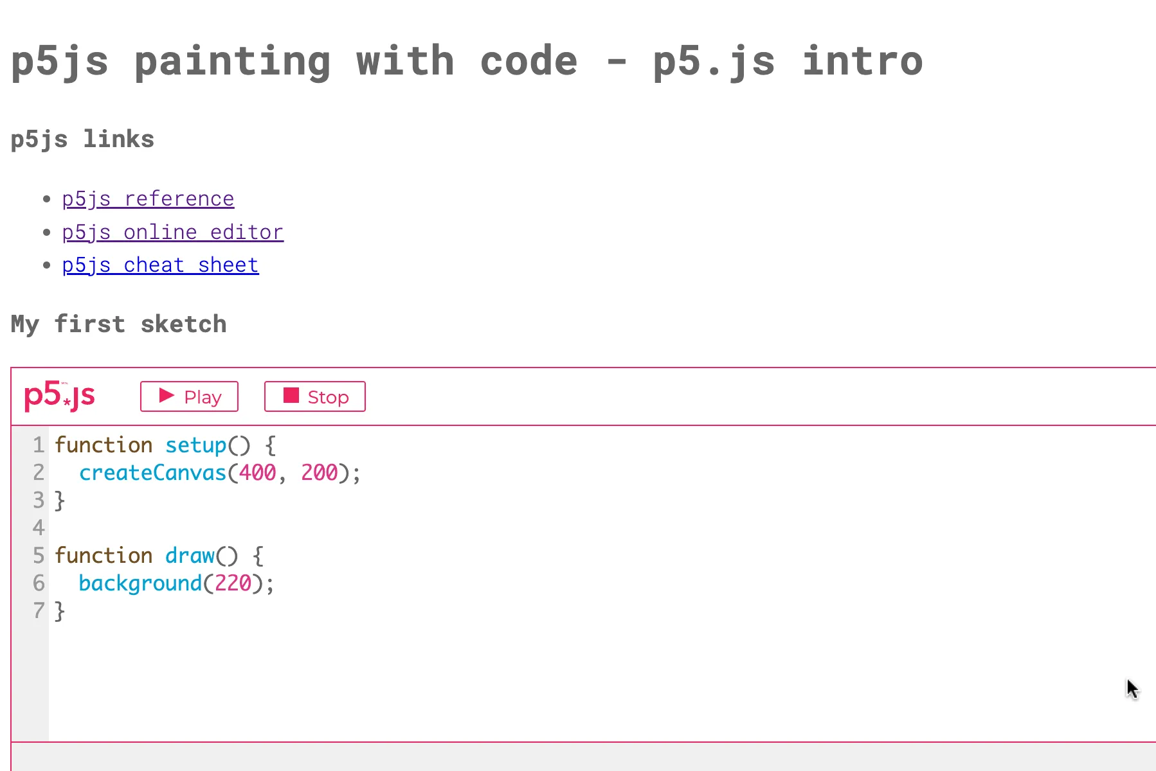1156x771 pixels.
Task: Click the p5js links heading
Action: click(82, 139)
